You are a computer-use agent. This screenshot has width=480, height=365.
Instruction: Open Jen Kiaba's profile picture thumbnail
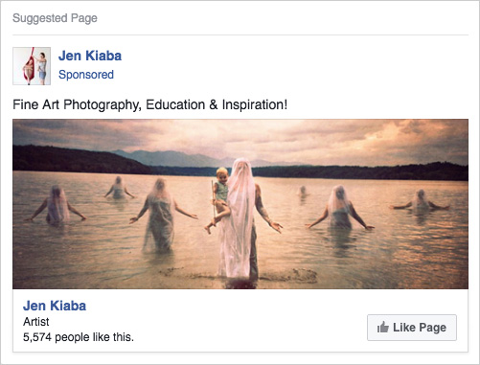[x=32, y=66]
